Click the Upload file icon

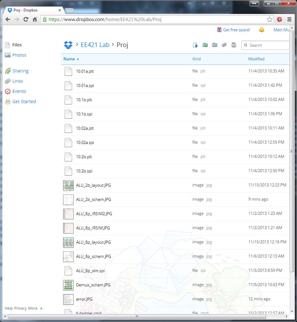click(x=195, y=45)
